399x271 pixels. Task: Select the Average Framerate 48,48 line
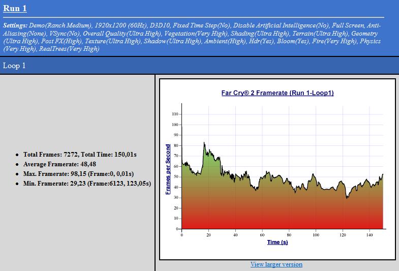point(59,164)
